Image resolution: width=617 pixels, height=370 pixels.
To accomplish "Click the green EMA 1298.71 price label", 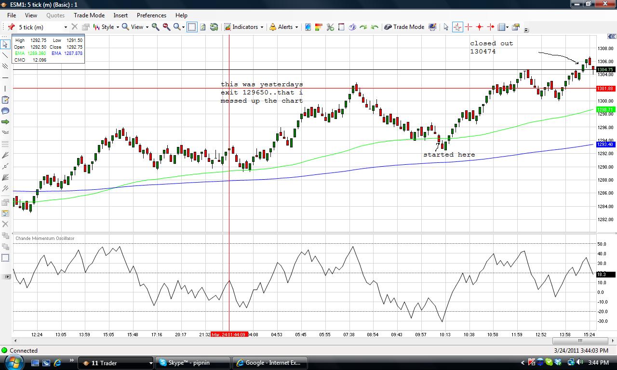I will pos(605,110).
